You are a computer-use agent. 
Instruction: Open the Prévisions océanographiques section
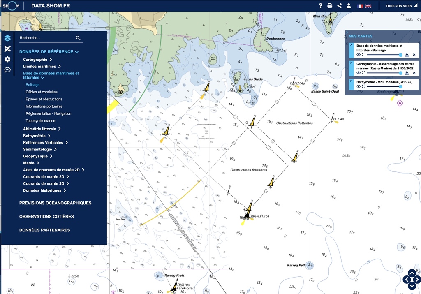pyautogui.click(x=56, y=203)
